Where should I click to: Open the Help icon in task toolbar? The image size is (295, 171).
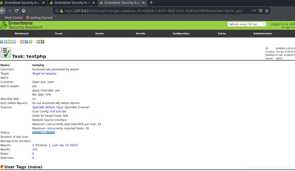2,42
